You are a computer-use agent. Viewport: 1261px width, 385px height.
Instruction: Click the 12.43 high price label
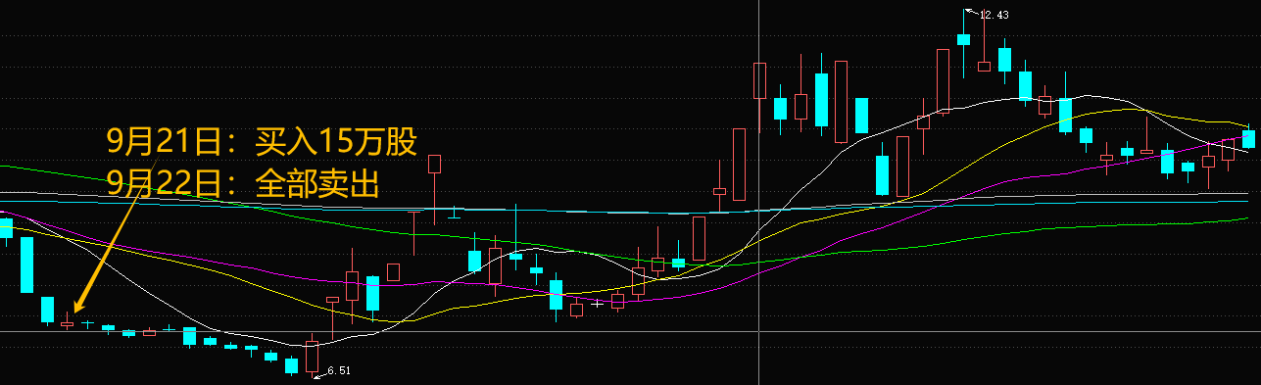coord(994,14)
